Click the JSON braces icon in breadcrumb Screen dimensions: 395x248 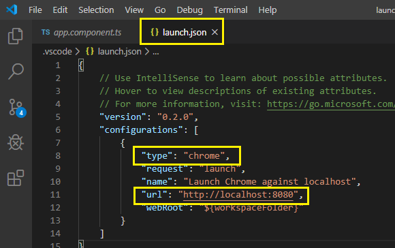tap(90, 51)
